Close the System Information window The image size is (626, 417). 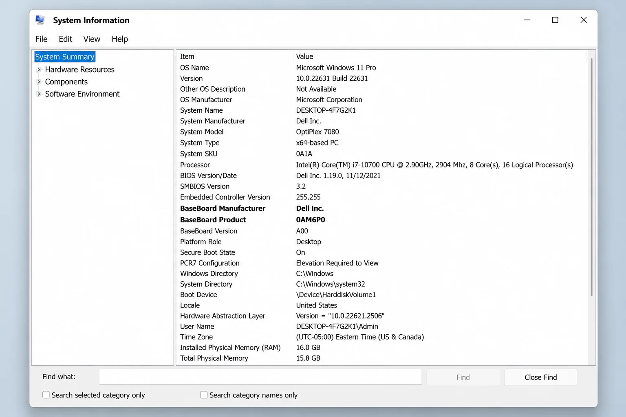coord(584,20)
